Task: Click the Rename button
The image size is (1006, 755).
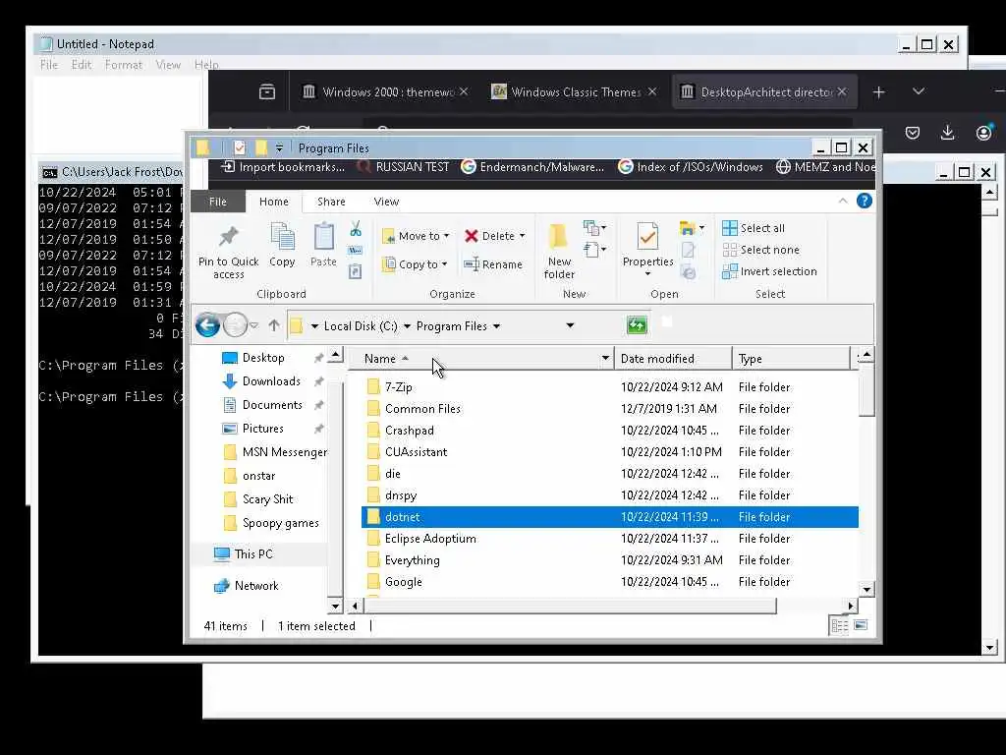Action: coord(493,264)
